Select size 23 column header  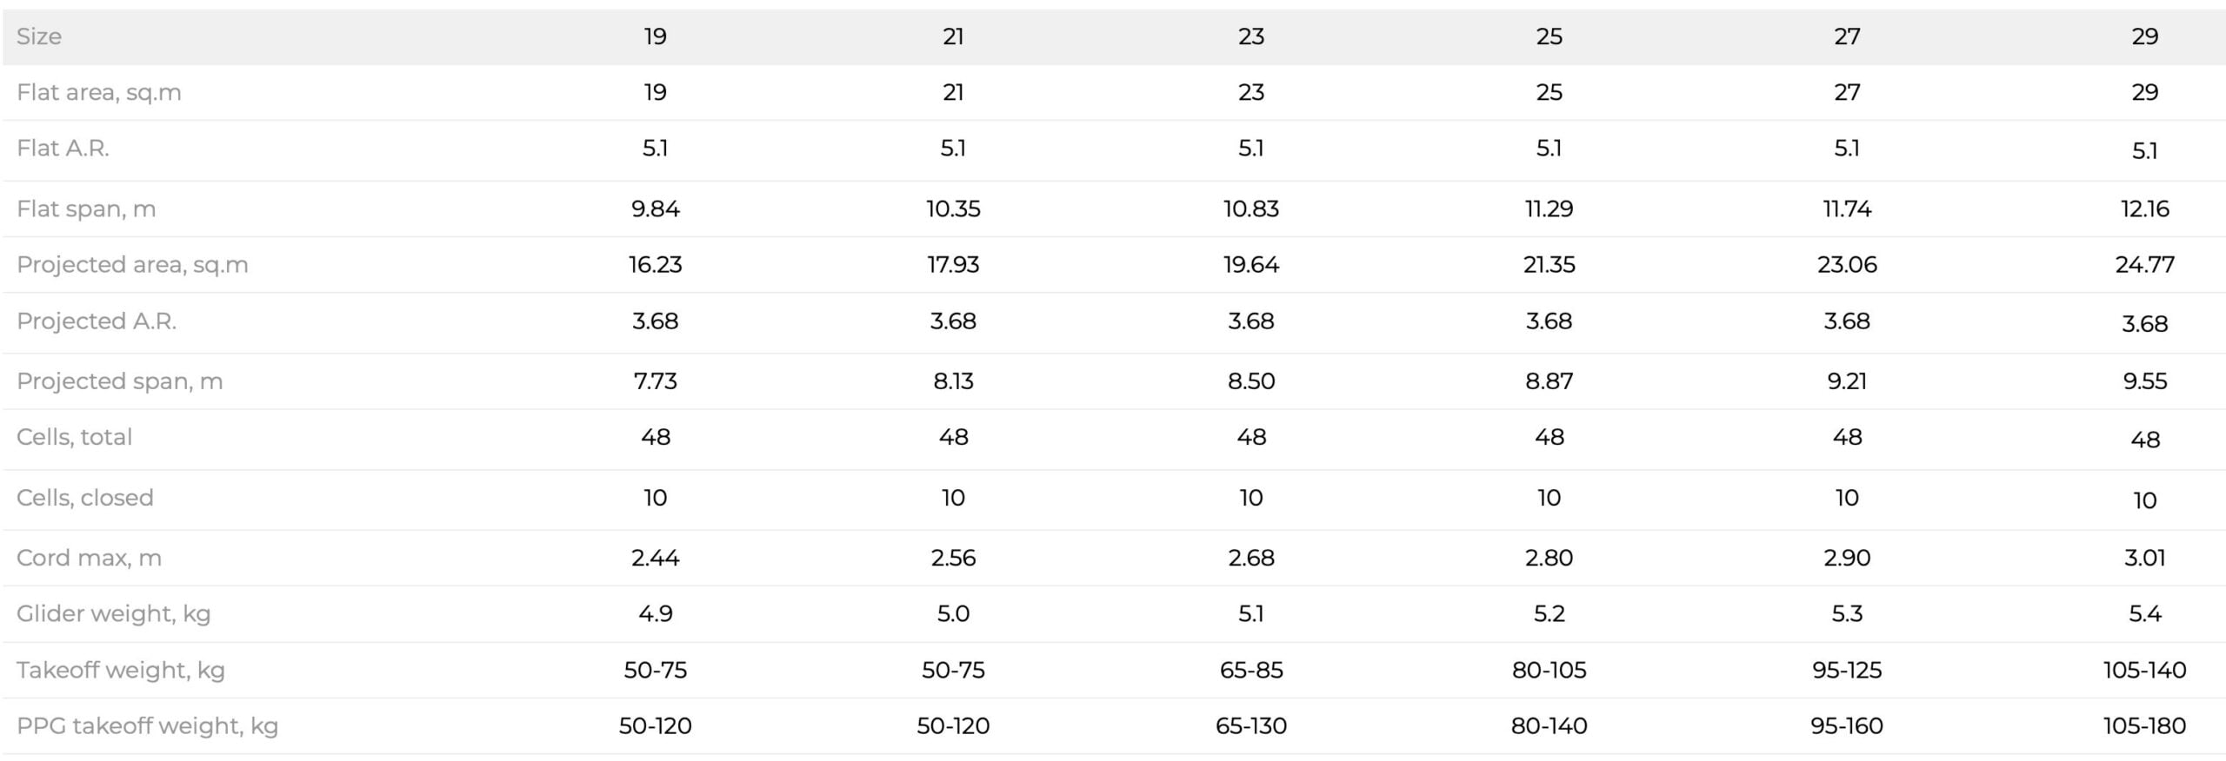(1251, 36)
